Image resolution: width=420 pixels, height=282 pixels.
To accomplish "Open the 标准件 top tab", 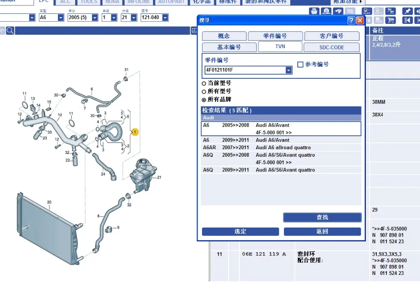I will point(228,2).
